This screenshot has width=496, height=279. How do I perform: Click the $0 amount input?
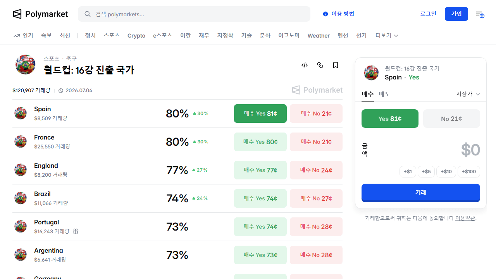470,150
